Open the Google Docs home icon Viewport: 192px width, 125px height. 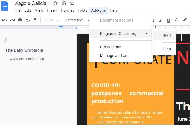[5, 6]
